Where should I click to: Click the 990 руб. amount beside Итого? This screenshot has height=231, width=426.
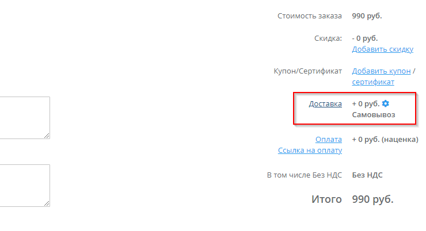[x=372, y=200]
